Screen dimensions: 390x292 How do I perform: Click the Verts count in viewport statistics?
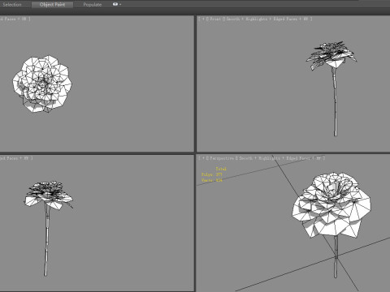(x=212, y=180)
